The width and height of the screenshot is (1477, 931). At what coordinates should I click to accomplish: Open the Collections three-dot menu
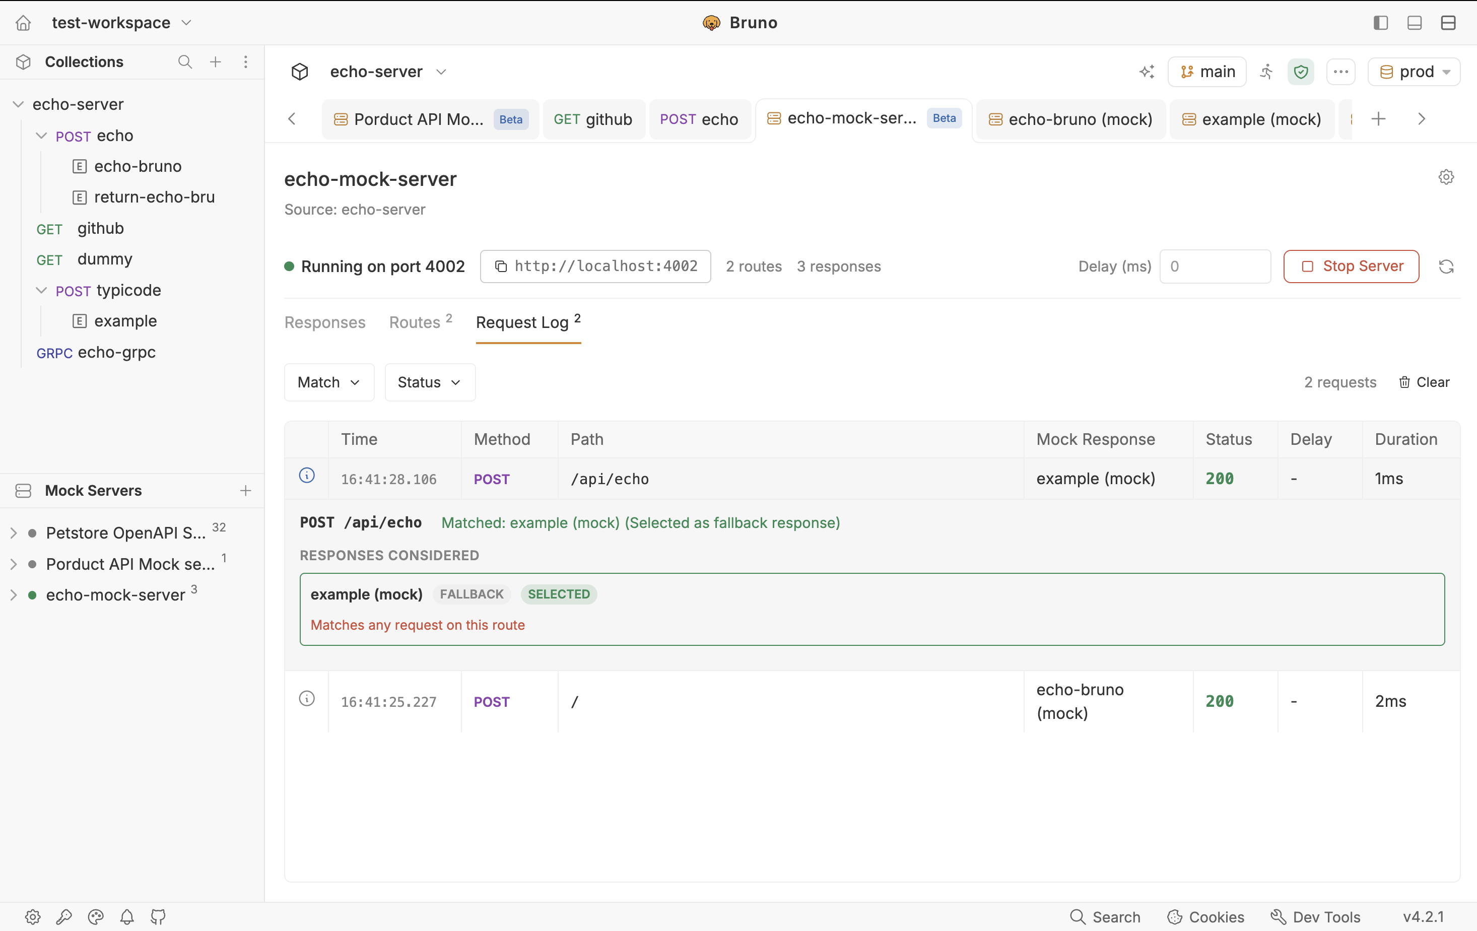click(x=245, y=62)
